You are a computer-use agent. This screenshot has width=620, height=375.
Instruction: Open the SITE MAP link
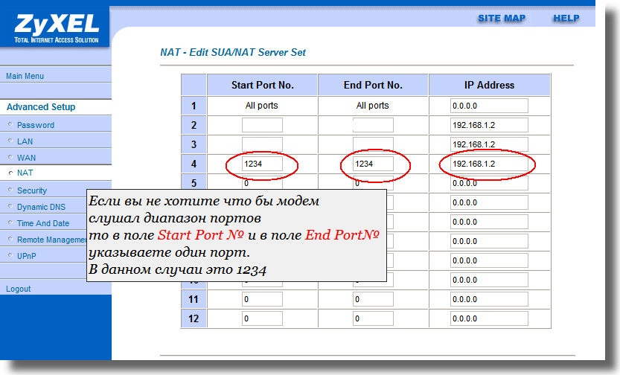(501, 18)
